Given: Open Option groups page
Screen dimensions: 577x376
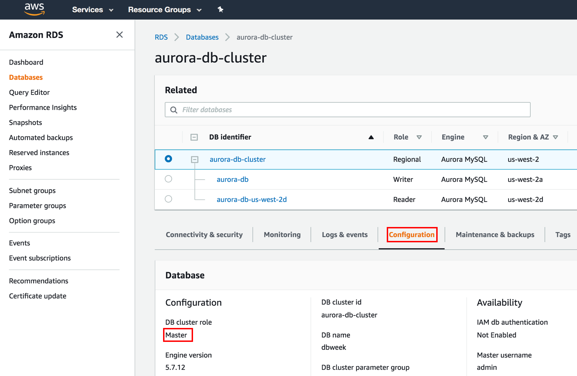Looking at the screenshot, I should click(32, 221).
